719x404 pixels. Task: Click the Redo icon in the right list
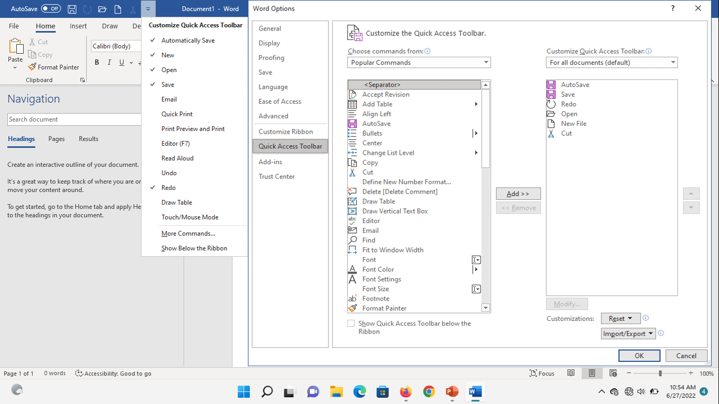[x=551, y=104]
